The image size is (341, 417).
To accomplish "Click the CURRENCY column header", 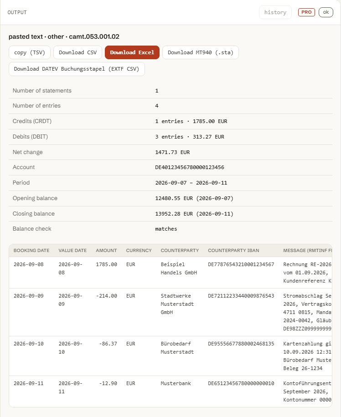I will (139, 250).
